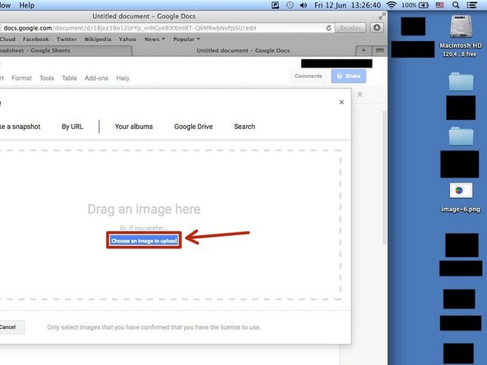Image resolution: width=487 pixels, height=365 pixels.
Task: Enter Safari full screen mode icon
Action: pyautogui.click(x=382, y=16)
